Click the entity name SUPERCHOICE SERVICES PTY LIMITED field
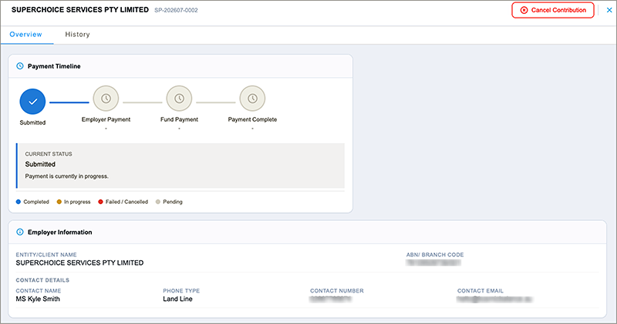This screenshot has height=324, width=617. point(79,262)
